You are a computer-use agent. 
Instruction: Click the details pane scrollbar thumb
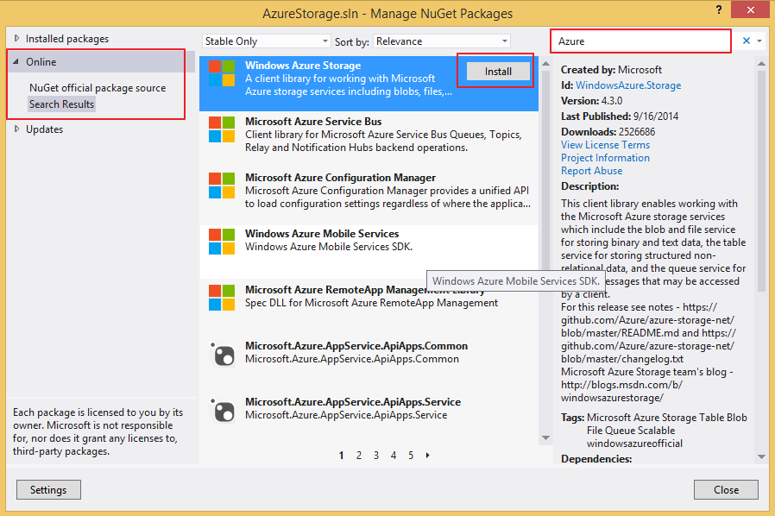pos(761,180)
